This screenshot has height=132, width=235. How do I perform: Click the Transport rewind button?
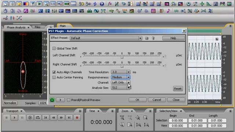(x=54, y=118)
